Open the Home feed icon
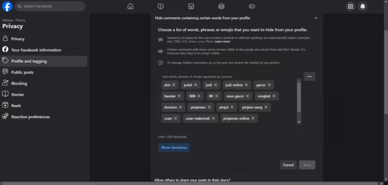The image size is (388, 185). click(130, 6)
